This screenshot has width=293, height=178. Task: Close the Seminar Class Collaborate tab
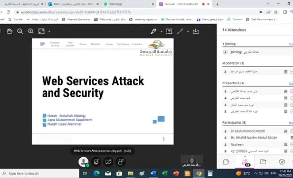click(208, 4)
